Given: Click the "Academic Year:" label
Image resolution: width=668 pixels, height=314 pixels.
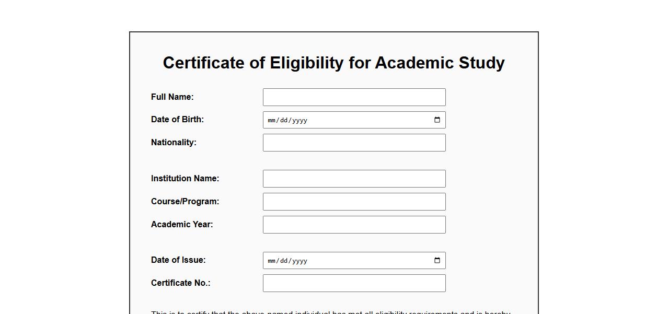Looking at the screenshot, I should [x=182, y=225].
